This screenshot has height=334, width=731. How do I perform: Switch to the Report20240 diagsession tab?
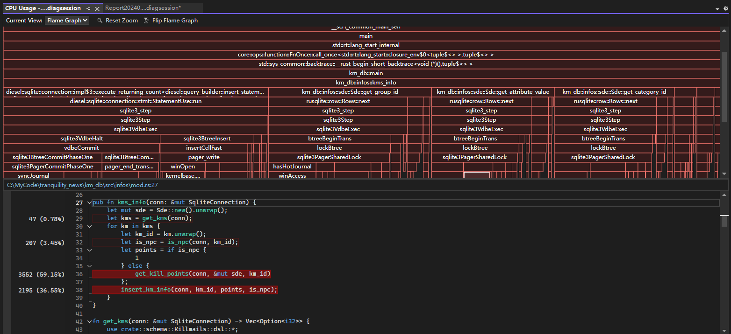(x=143, y=8)
